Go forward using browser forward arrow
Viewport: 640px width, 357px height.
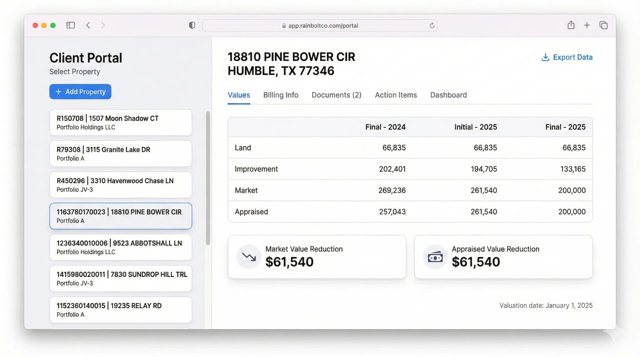pos(103,25)
